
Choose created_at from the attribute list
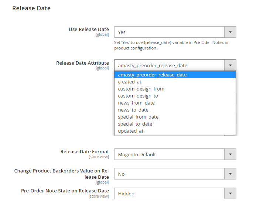[130, 82]
